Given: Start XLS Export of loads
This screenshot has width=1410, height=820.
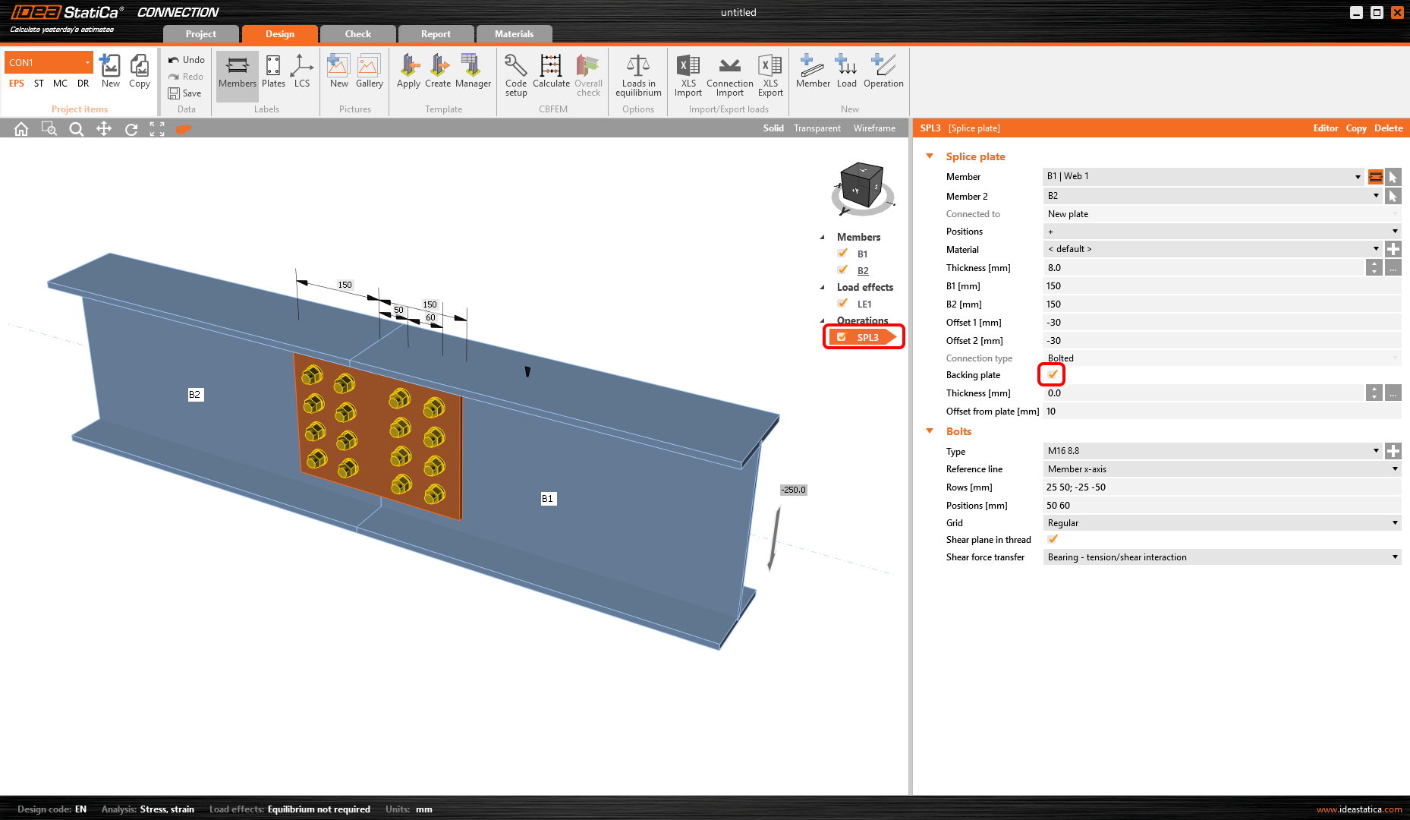Looking at the screenshot, I should 770,74.
